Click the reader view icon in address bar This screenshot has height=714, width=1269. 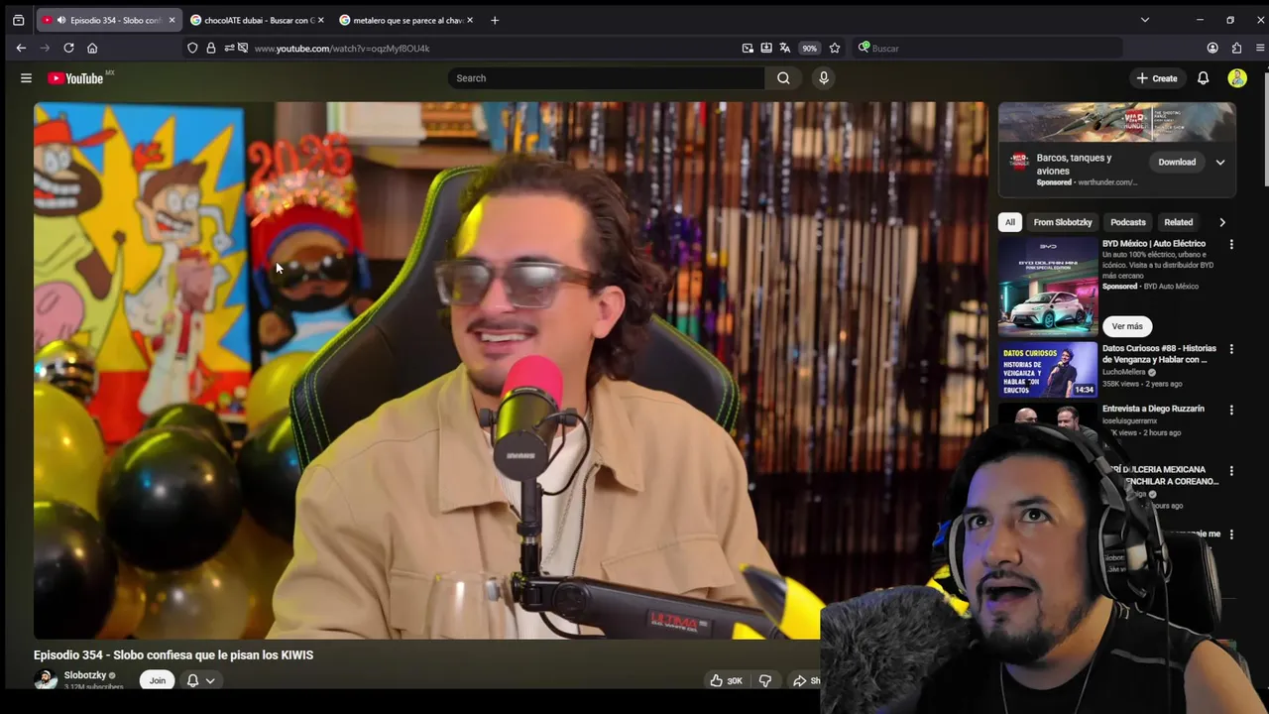(766, 48)
